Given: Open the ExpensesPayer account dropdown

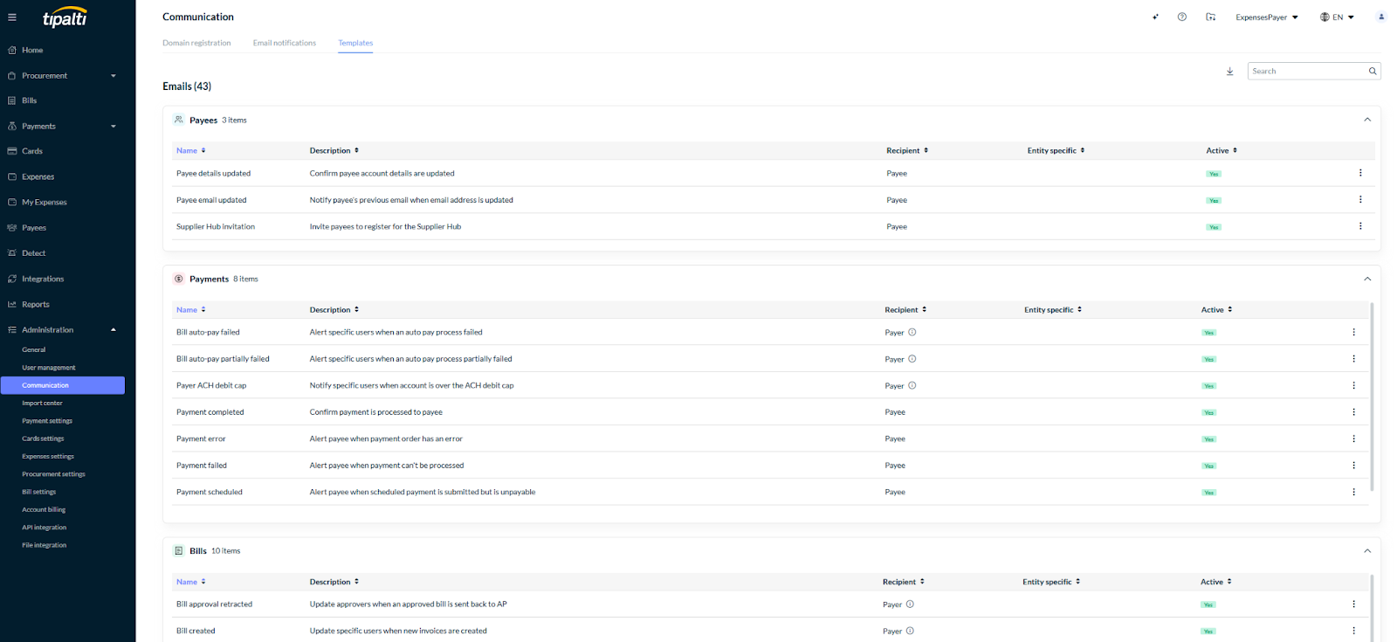Looking at the screenshot, I should coord(1267,17).
